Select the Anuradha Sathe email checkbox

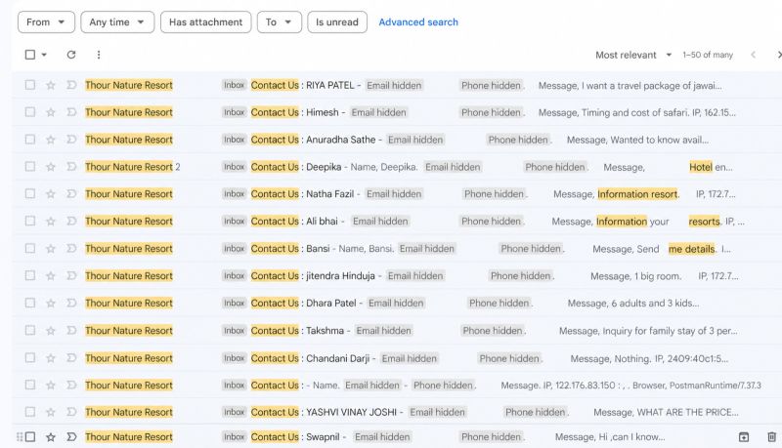pos(30,140)
